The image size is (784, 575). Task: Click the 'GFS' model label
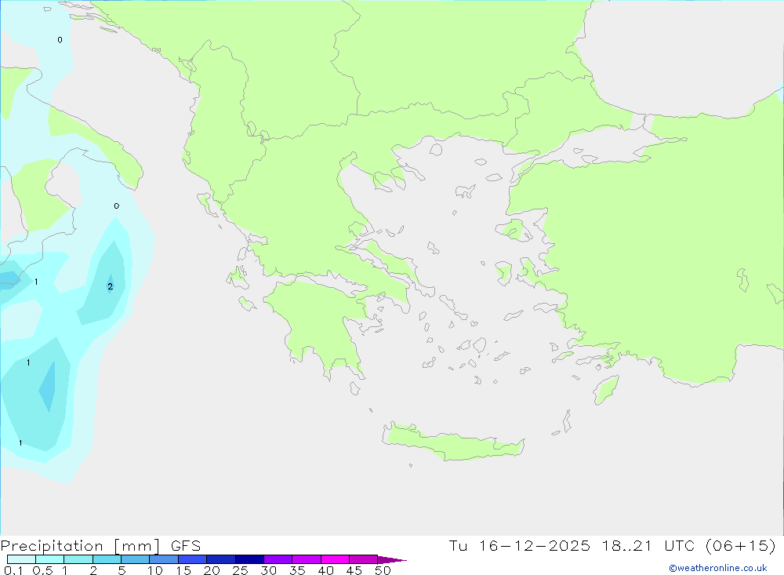click(x=186, y=546)
